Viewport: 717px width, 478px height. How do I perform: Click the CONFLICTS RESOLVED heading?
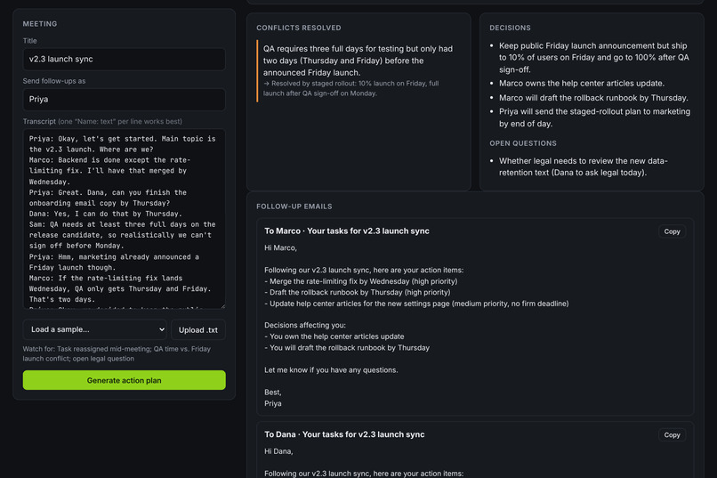(x=299, y=28)
